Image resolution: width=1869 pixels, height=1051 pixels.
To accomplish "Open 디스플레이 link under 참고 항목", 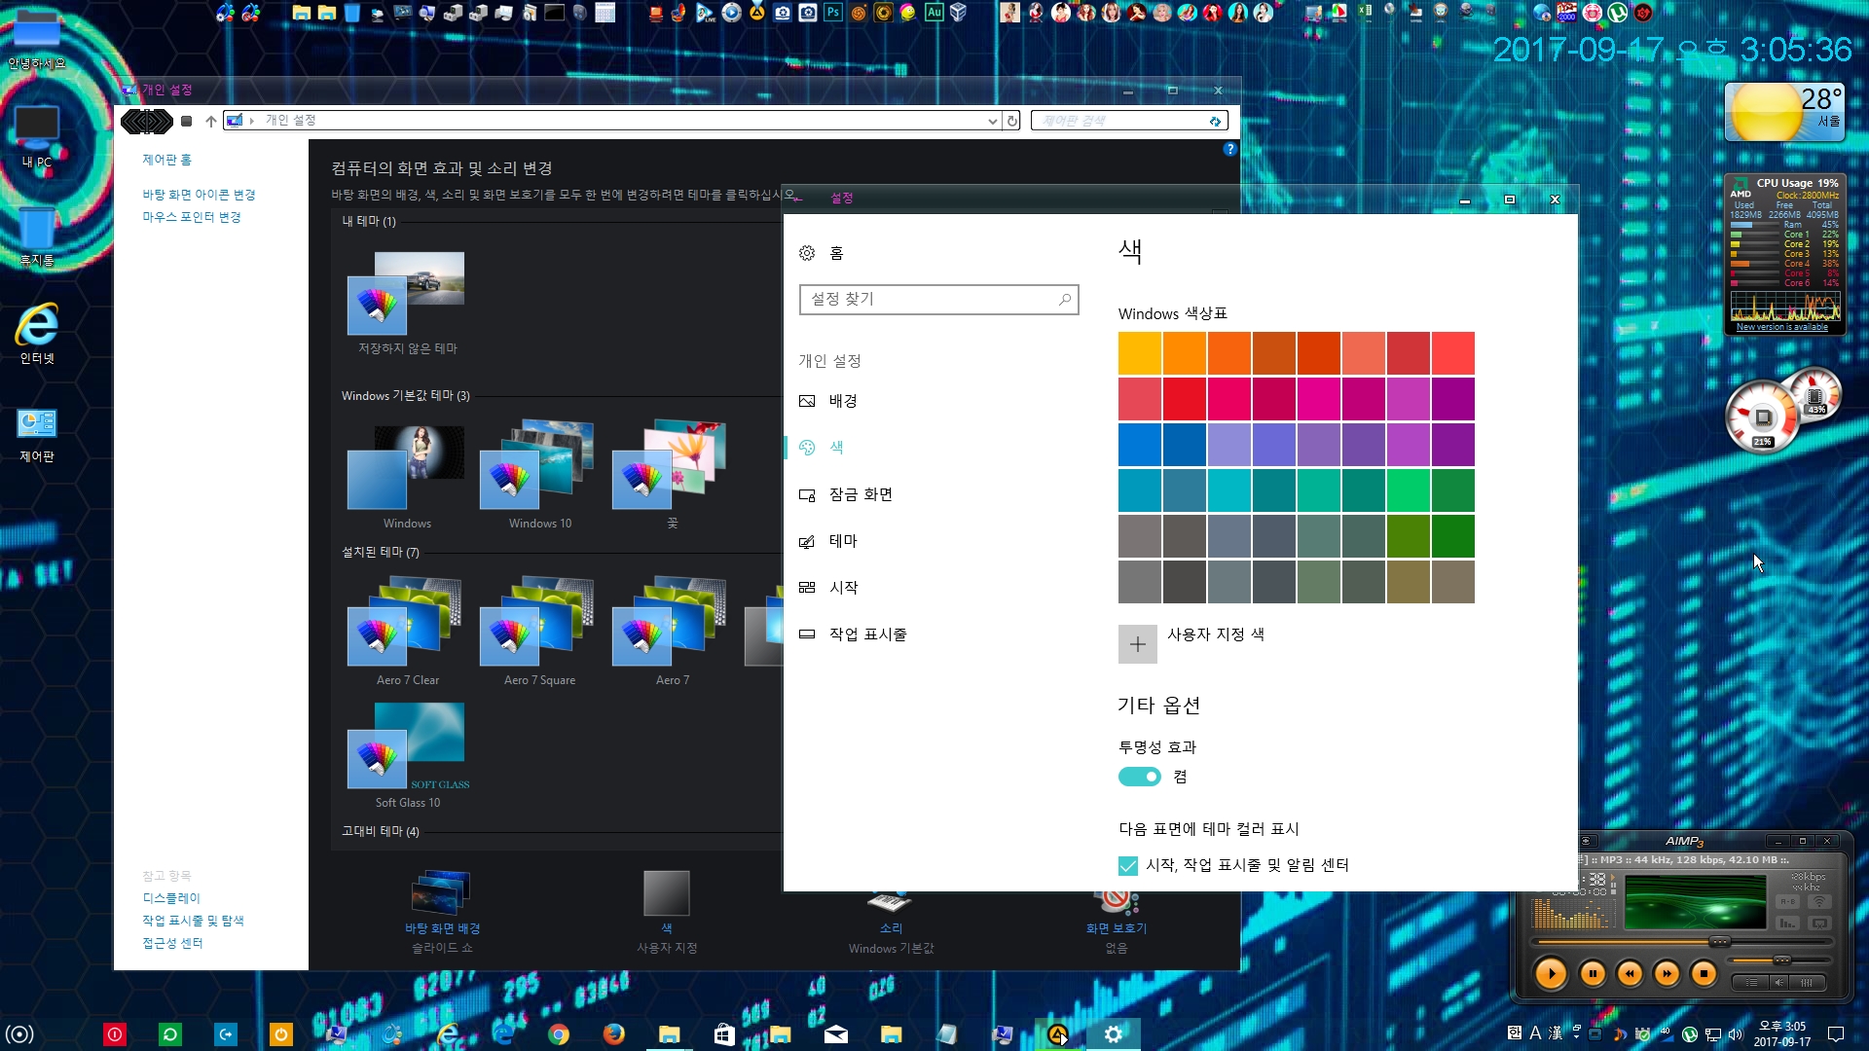I will [x=171, y=898].
